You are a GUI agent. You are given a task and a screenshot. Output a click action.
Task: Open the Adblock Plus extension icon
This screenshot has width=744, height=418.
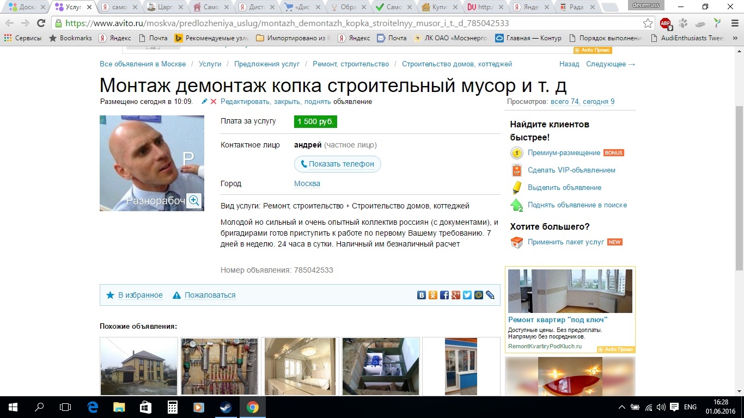point(666,23)
